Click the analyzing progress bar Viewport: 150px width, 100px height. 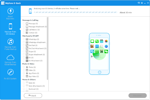75,12
